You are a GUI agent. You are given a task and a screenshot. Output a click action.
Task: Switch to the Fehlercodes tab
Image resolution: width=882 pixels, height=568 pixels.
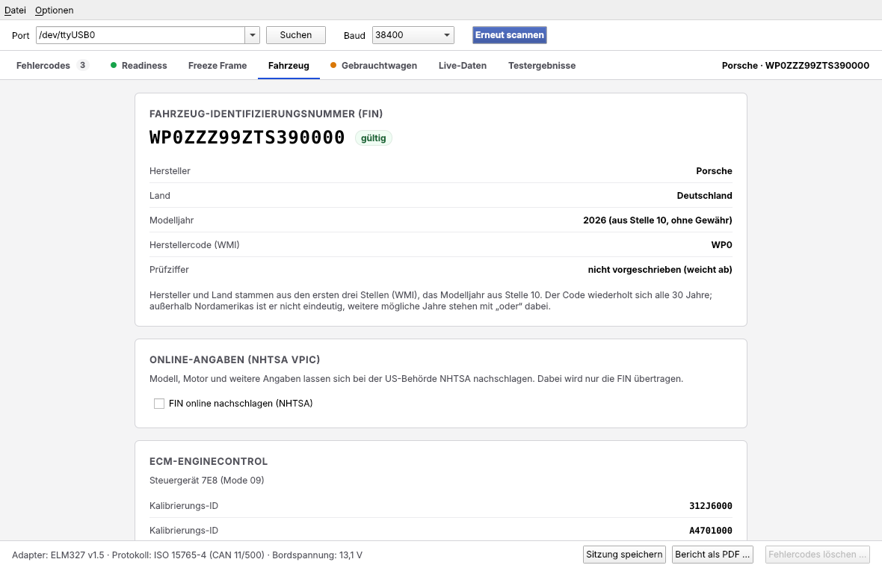(x=52, y=65)
